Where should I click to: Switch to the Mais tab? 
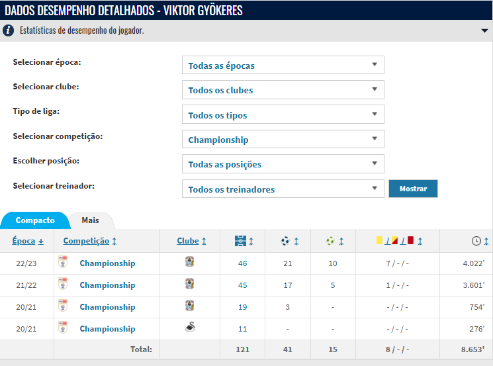pyautogui.click(x=91, y=220)
